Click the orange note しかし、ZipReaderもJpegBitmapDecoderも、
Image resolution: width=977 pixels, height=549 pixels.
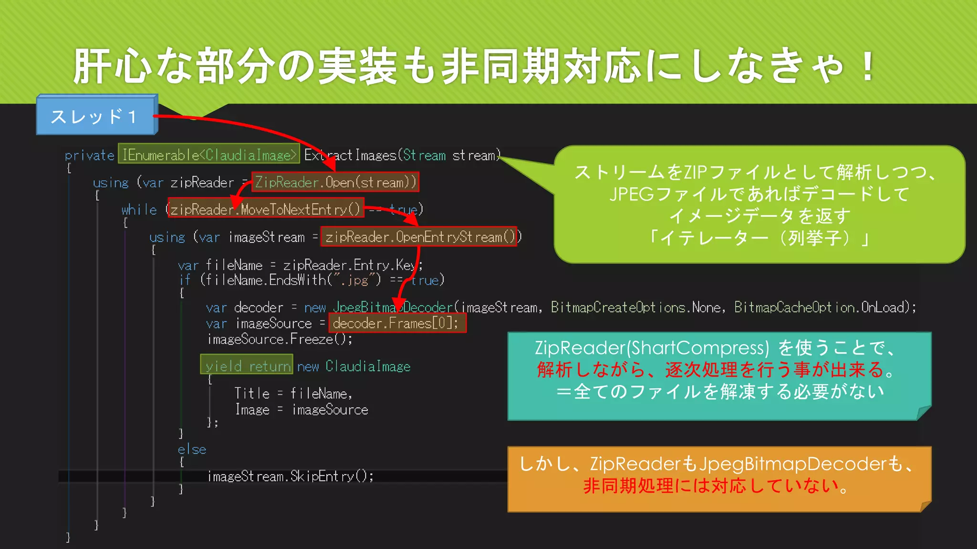719,478
